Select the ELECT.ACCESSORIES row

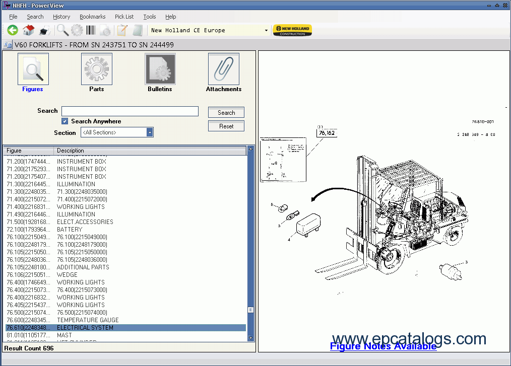(x=126, y=222)
